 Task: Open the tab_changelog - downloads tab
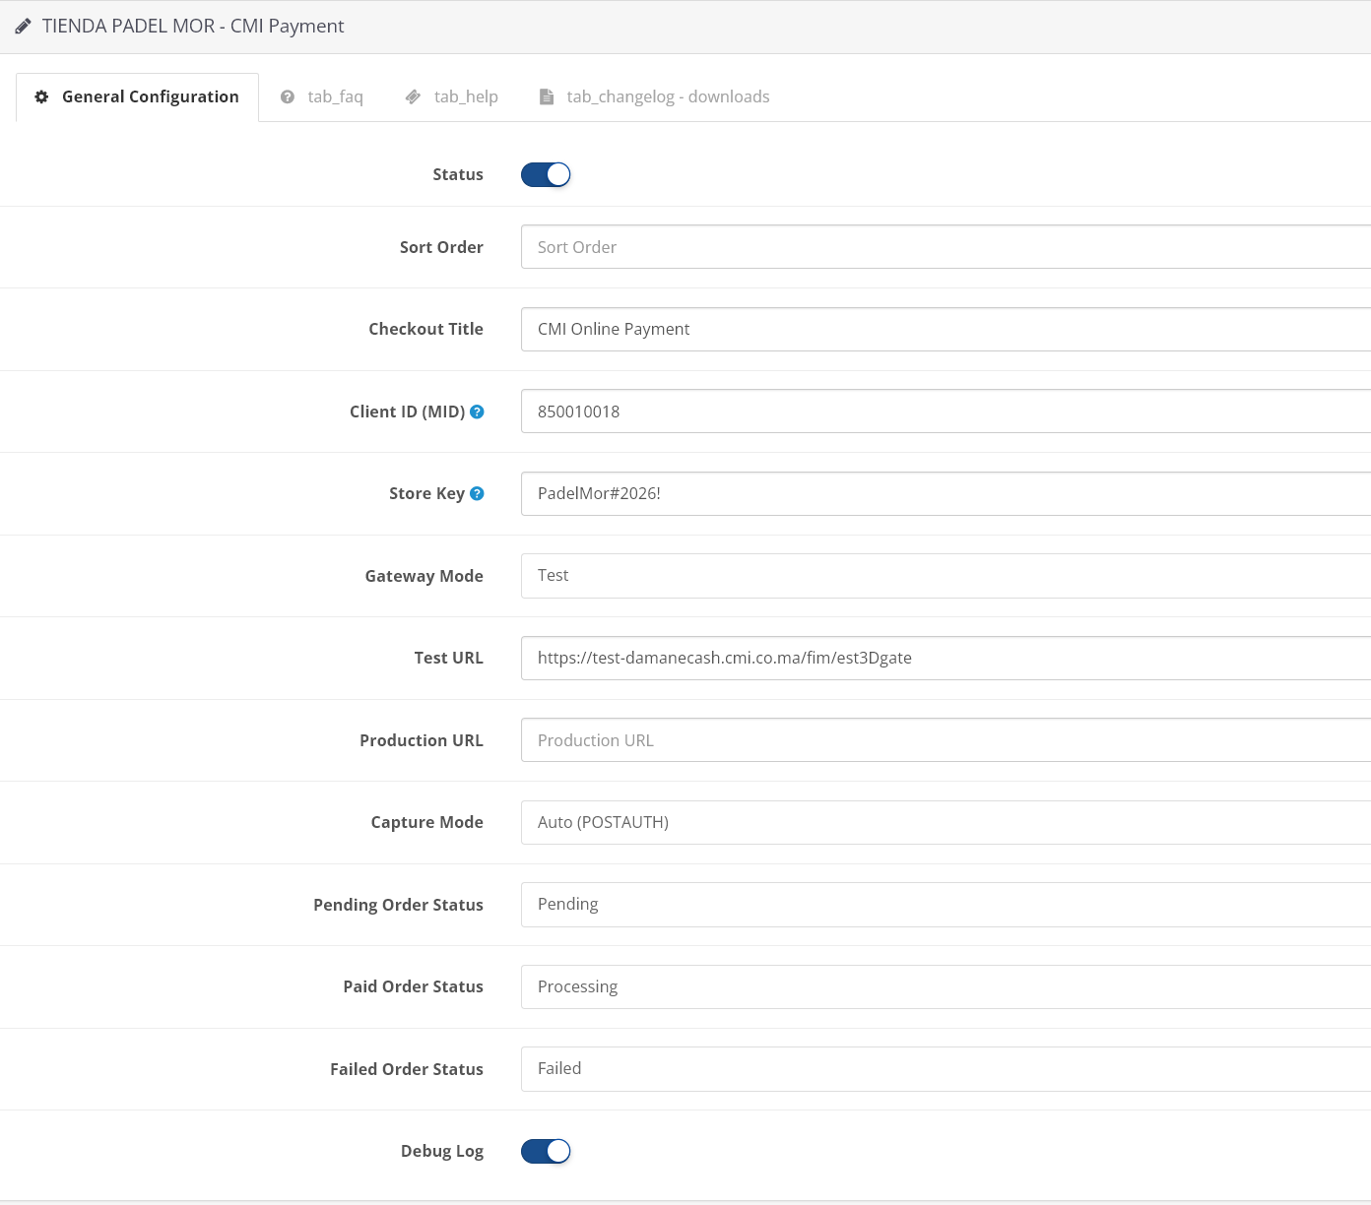[x=668, y=96]
